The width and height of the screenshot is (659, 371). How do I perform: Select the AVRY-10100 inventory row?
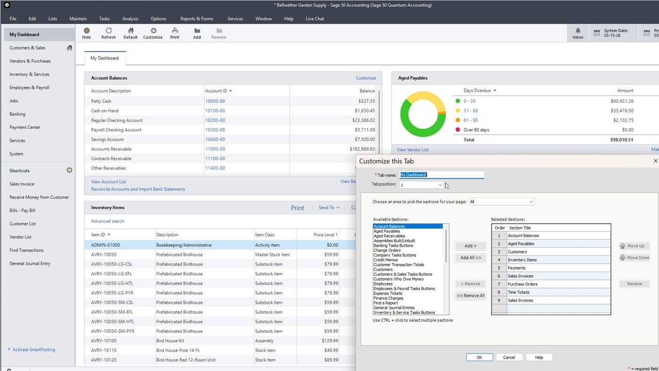tap(220, 341)
